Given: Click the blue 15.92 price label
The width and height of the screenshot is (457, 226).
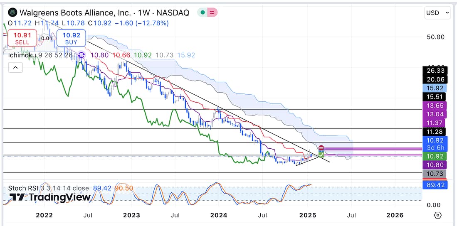Looking at the screenshot, I should point(434,88).
